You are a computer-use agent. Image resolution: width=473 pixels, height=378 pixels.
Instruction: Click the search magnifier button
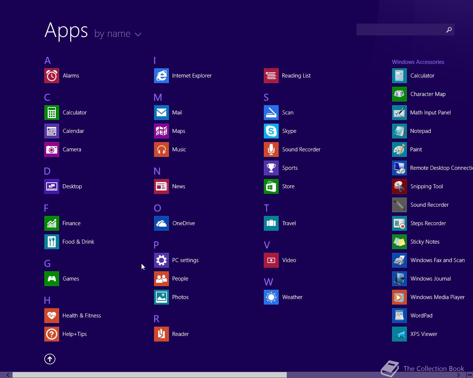coord(449,30)
